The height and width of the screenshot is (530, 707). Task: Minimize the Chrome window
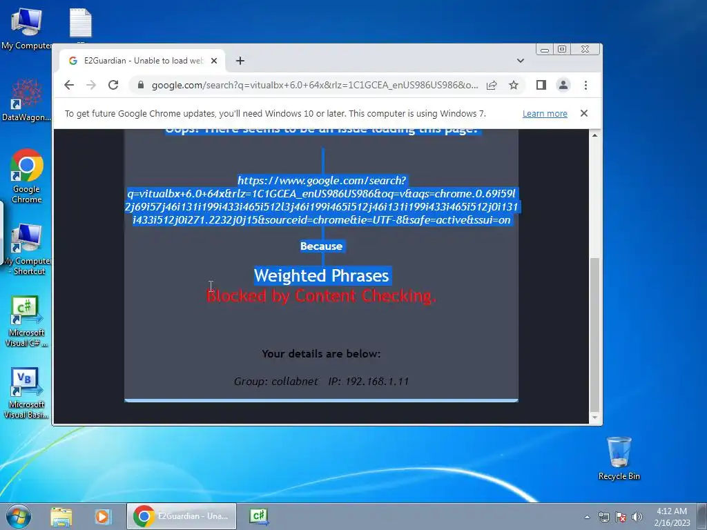545,49
